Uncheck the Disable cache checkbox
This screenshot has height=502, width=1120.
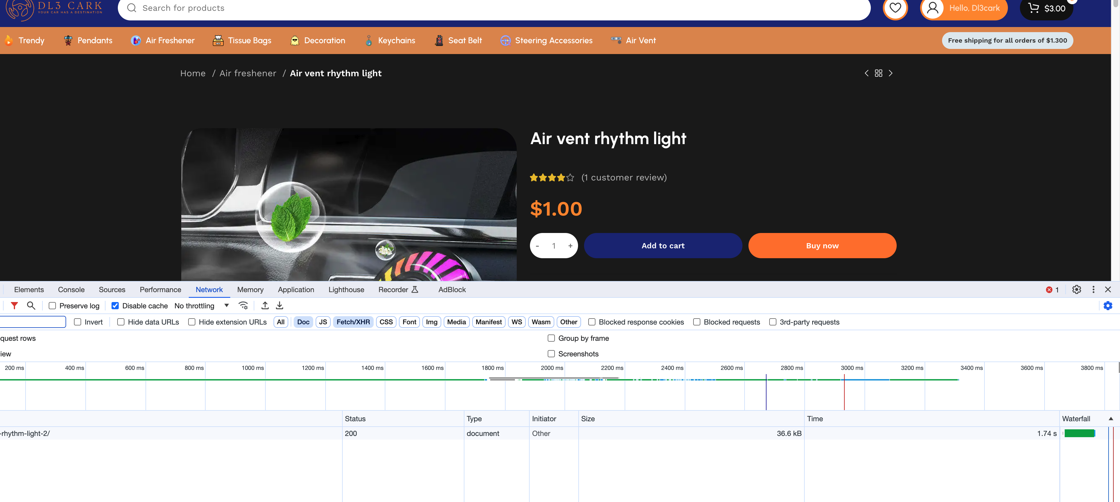pos(115,306)
